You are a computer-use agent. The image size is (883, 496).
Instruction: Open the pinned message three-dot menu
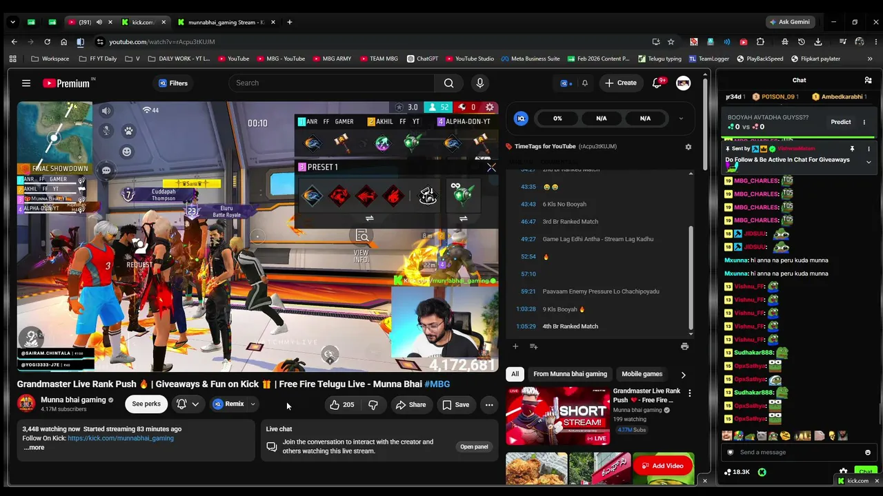[x=869, y=149]
